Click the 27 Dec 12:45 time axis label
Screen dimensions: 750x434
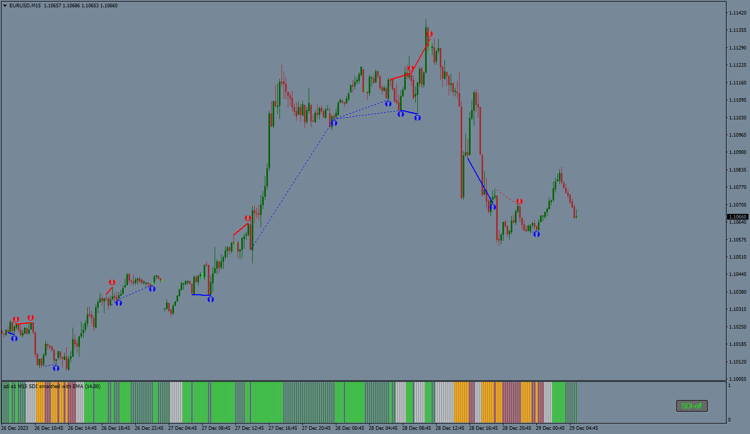coord(249,428)
